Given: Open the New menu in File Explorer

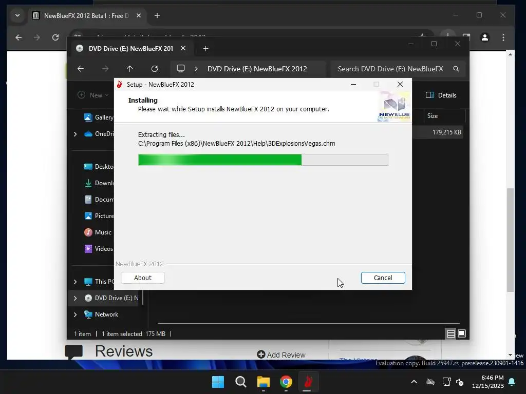Looking at the screenshot, I should pyautogui.click(x=93, y=95).
